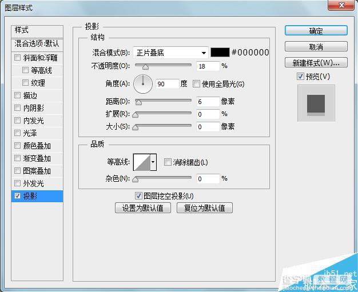Enable the 光泽 checkbox
This screenshot has width=358, height=292.
17,133
